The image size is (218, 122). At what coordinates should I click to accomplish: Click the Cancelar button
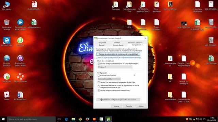(129, 106)
